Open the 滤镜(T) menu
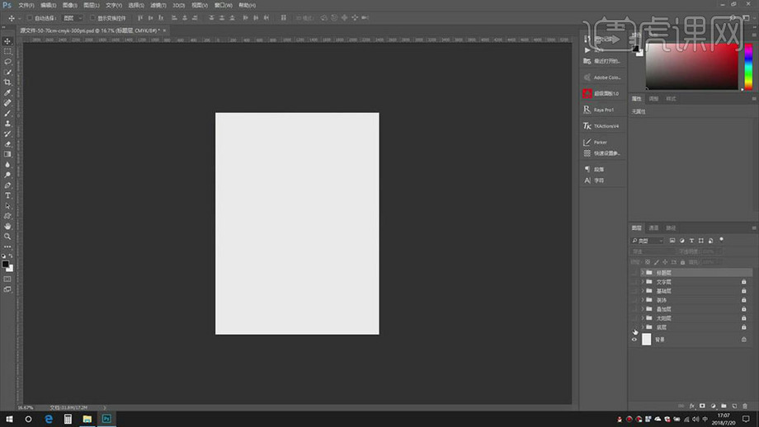The image size is (759, 427). coord(158,5)
